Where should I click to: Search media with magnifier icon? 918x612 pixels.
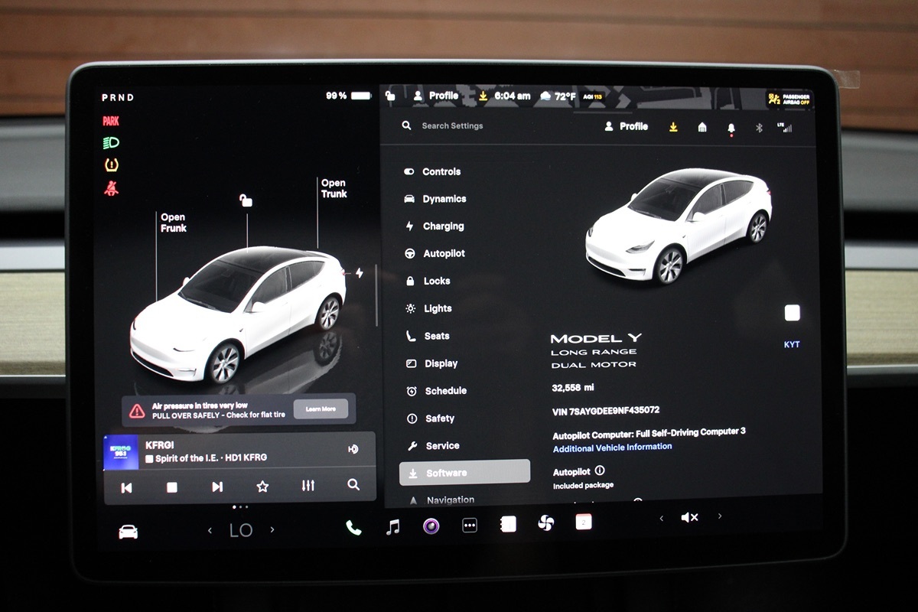coord(353,485)
